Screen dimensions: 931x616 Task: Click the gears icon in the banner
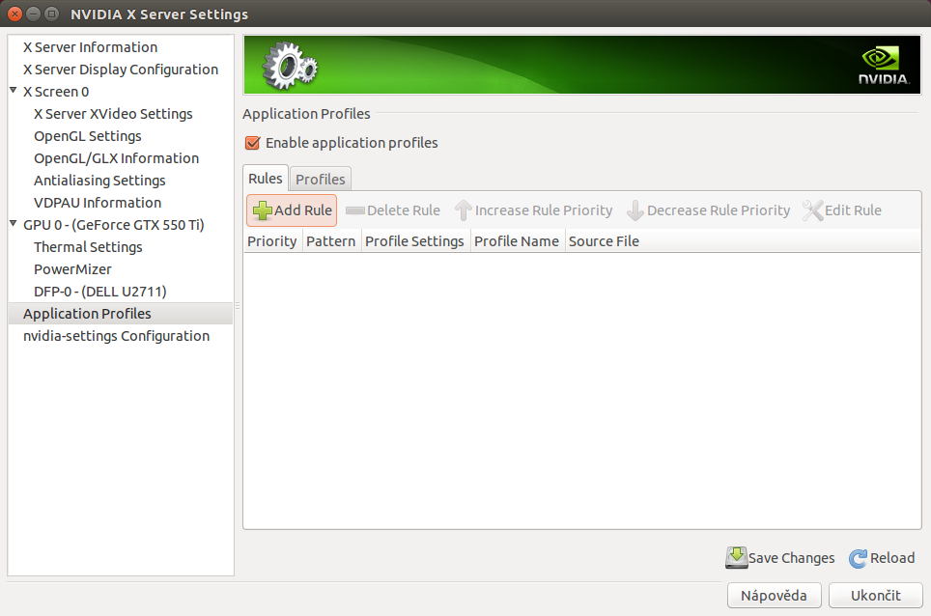tap(290, 66)
